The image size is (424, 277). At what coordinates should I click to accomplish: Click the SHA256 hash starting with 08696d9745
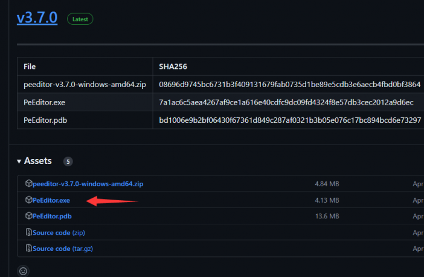(289, 84)
